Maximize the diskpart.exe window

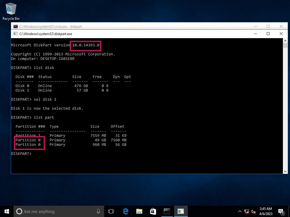coord(268,34)
